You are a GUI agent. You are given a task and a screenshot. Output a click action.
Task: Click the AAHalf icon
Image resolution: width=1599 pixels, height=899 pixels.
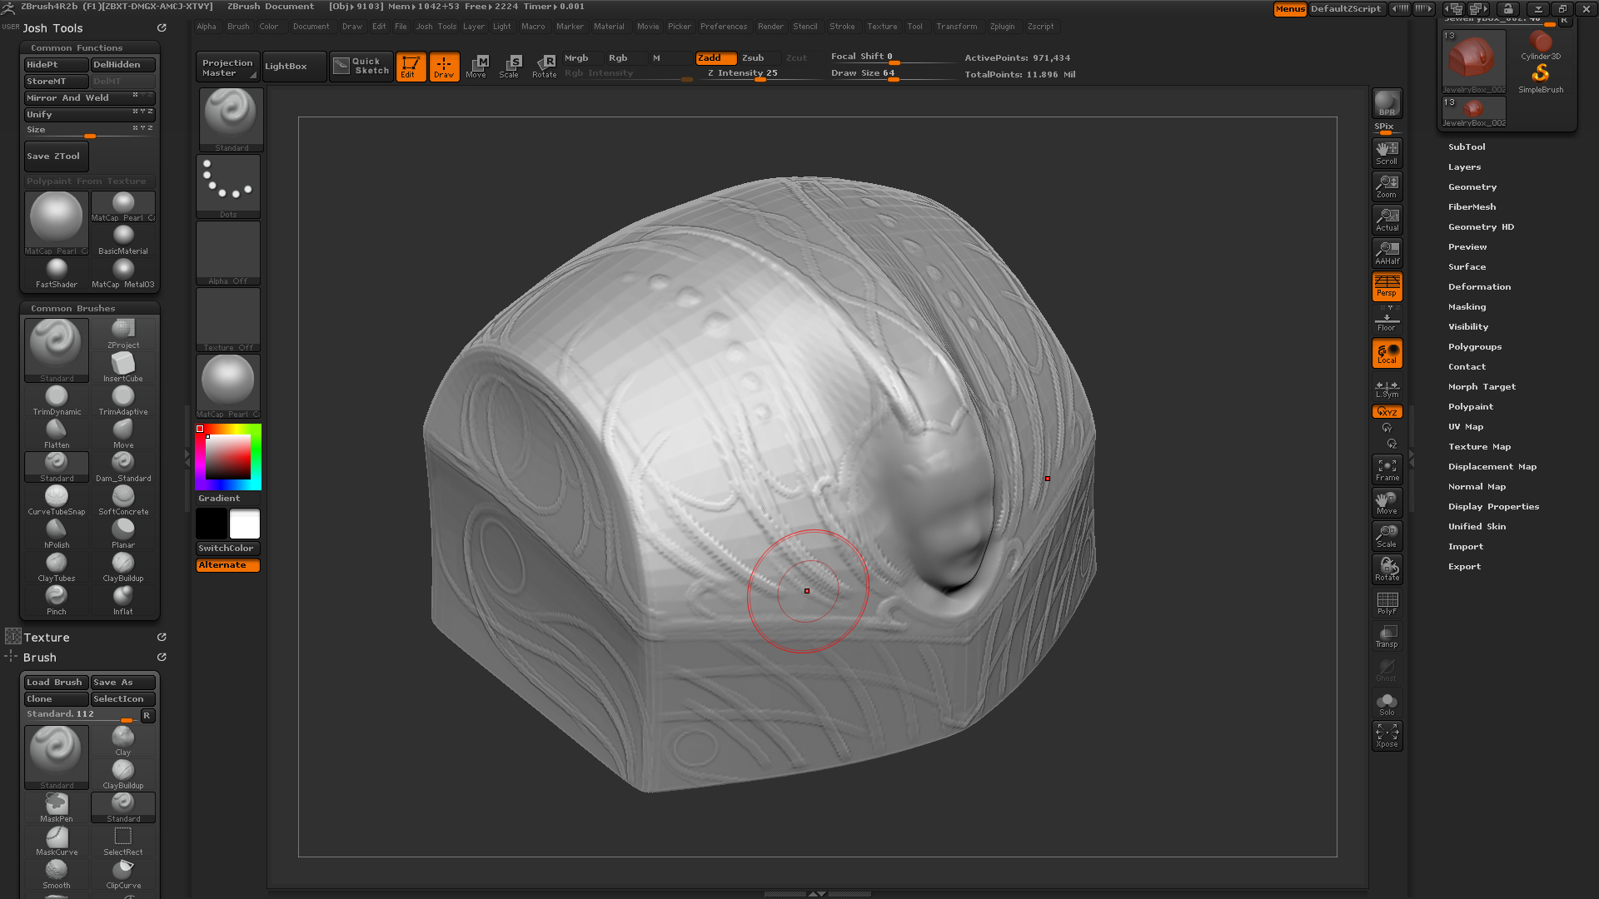point(1387,253)
